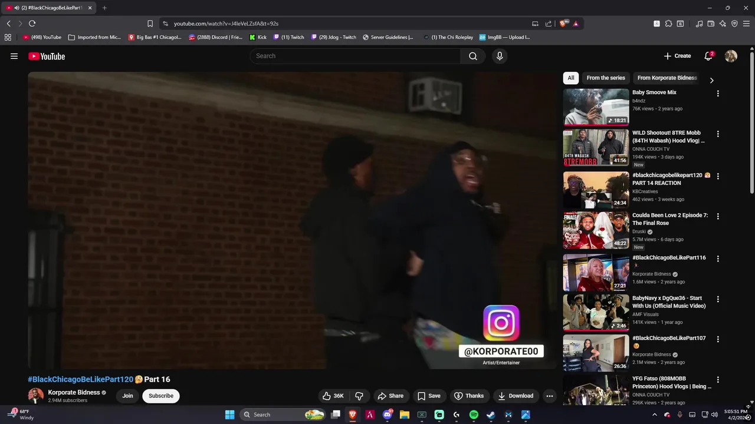Start voice search with the microphone icon
The width and height of the screenshot is (755, 424).
[x=500, y=56]
